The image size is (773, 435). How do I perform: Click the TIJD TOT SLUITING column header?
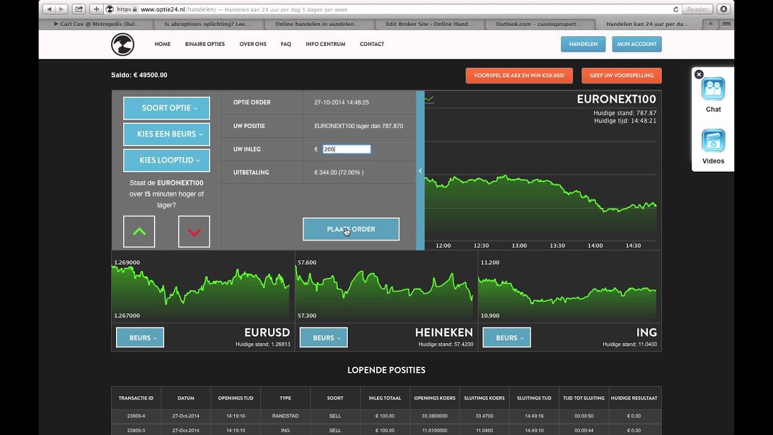[x=585, y=398]
